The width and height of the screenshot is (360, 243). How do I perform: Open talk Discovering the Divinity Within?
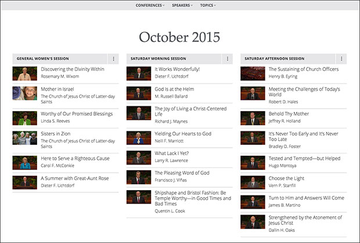[73, 69]
